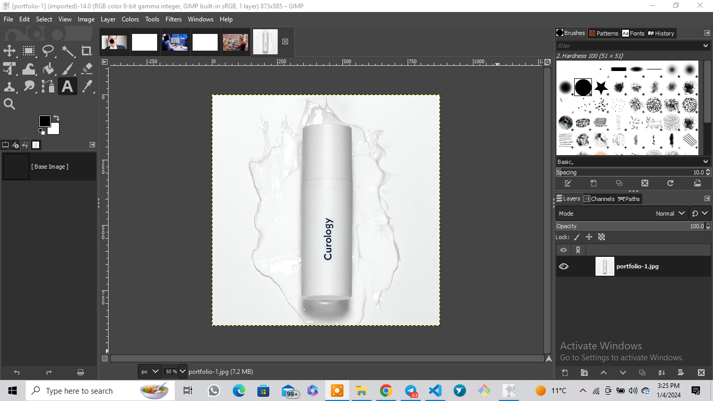Switch to the Channels tab

(x=599, y=198)
